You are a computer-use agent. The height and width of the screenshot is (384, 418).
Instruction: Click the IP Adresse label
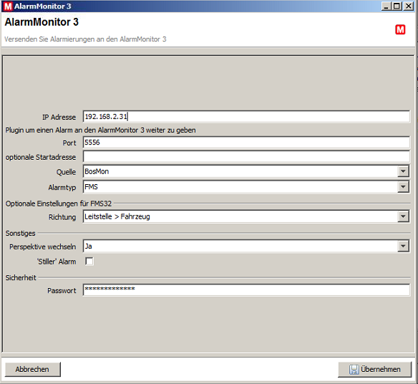[59, 117]
